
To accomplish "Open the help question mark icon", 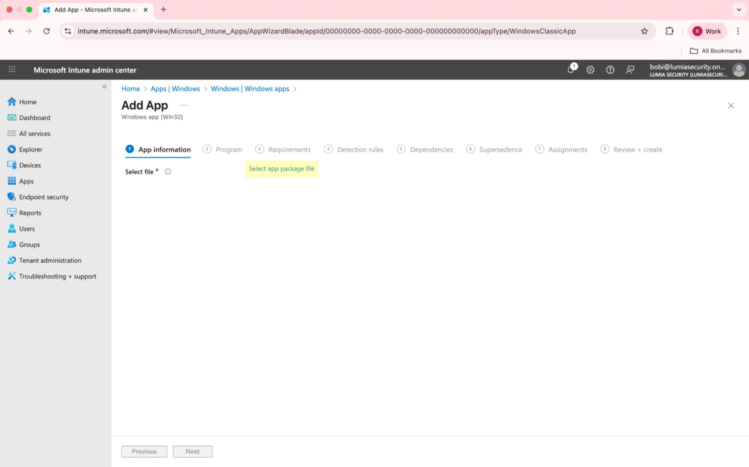I will tap(610, 70).
